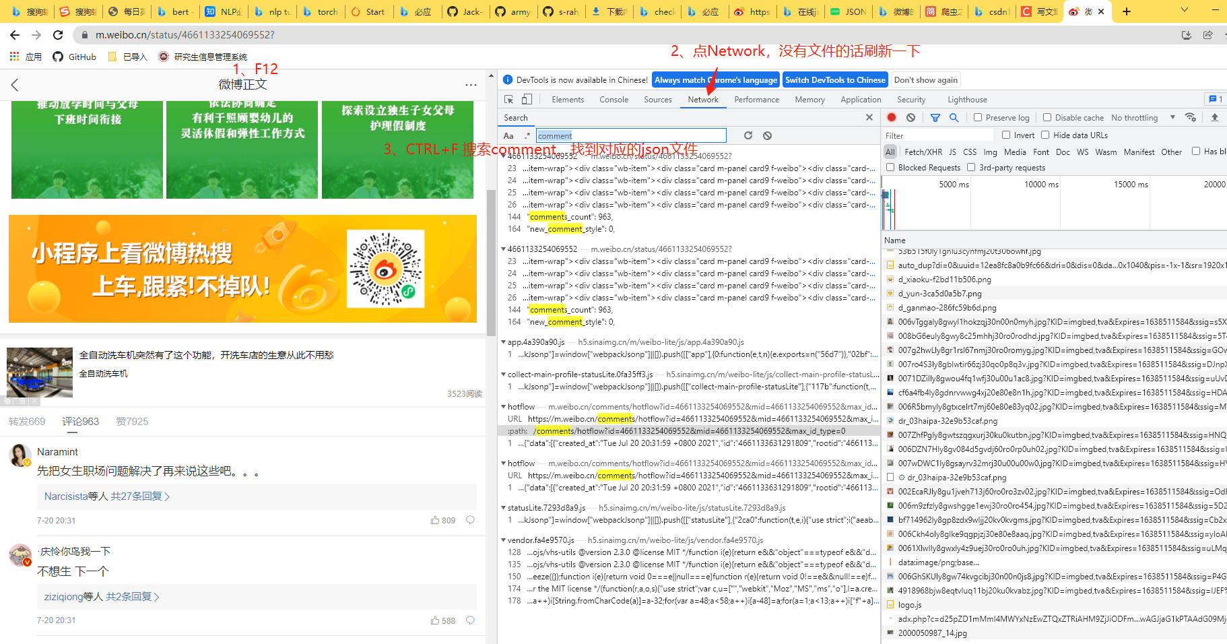Click the search text field containing comment
The width and height of the screenshot is (1227, 644).
[631, 135]
